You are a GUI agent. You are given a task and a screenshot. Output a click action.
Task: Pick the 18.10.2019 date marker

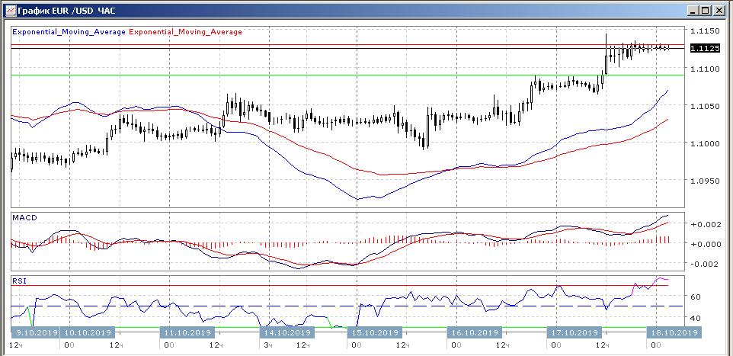pyautogui.click(x=673, y=332)
